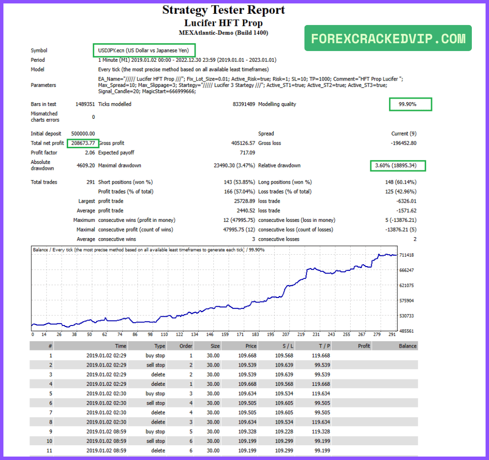Select the Lucifer HFT Prop title
Viewport: 489px width, 460px height.
(x=223, y=23)
